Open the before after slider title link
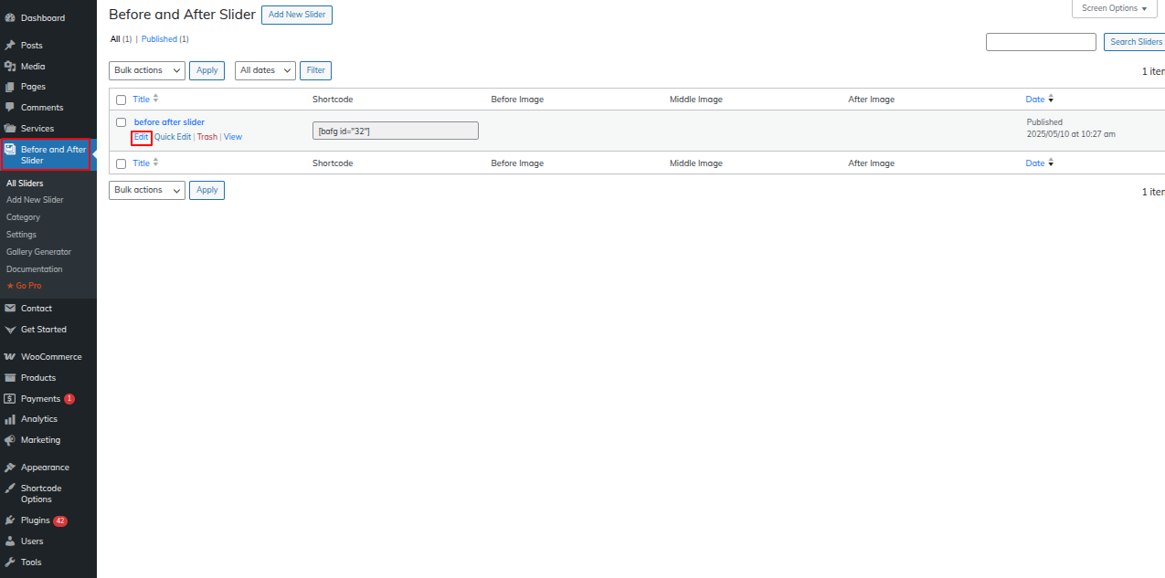1165x578 pixels. point(169,122)
